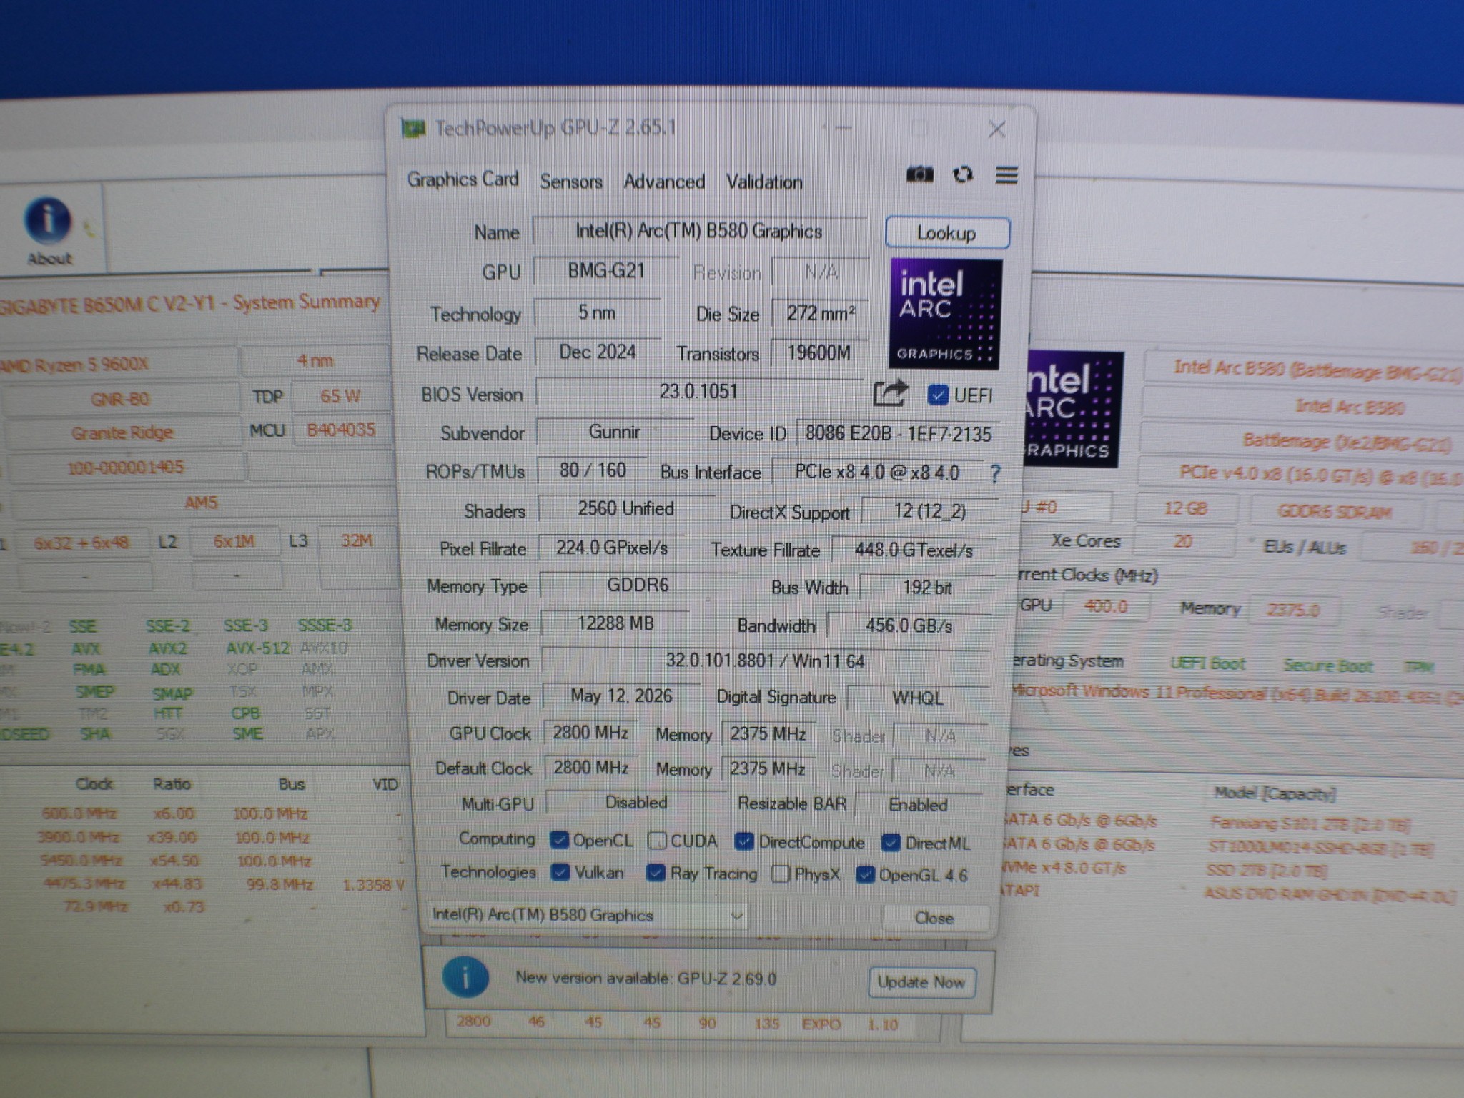1464x1098 pixels.
Task: Click the Die Size value 272 mm²
Action: tap(820, 313)
